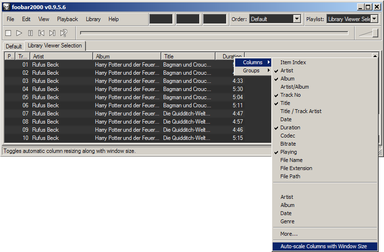Choose Date in lower menu section

pos(325,213)
